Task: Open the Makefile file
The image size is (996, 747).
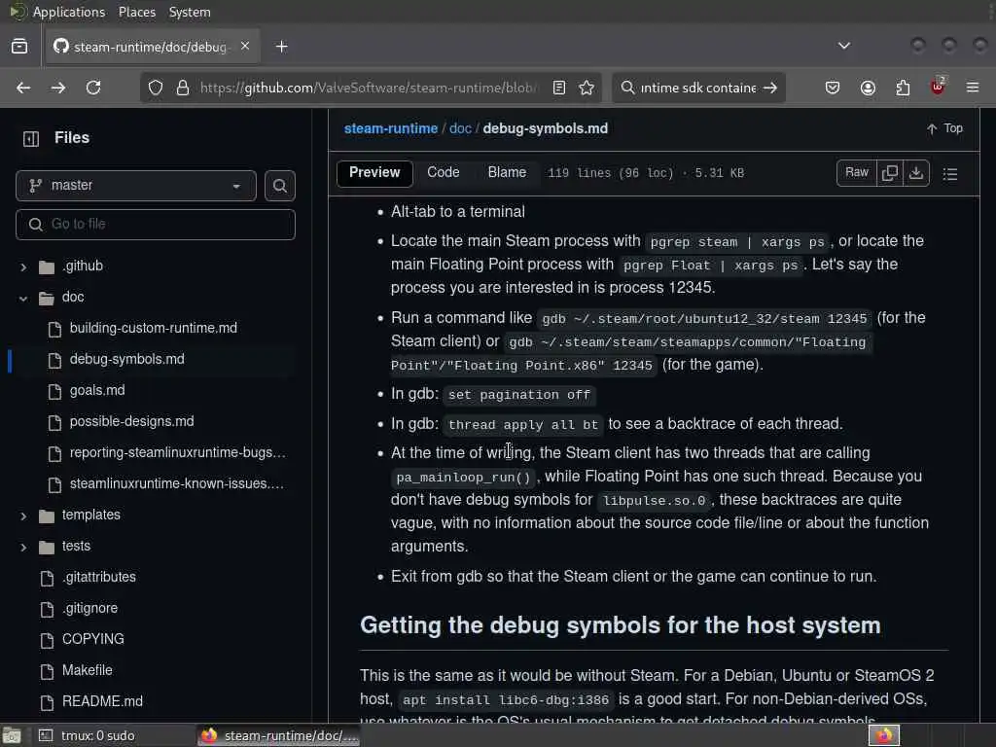Action: point(87,670)
